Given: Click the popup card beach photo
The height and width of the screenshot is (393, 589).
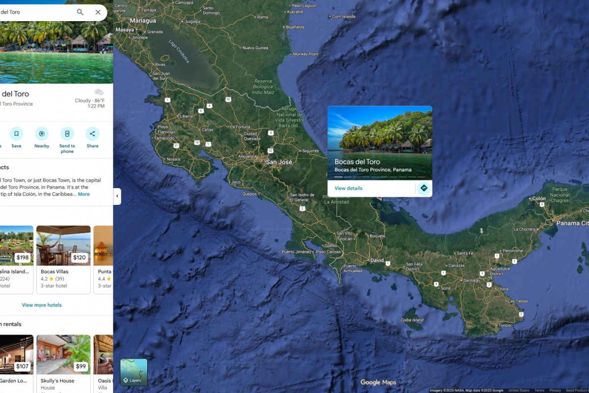Looking at the screenshot, I should pyautogui.click(x=380, y=130).
